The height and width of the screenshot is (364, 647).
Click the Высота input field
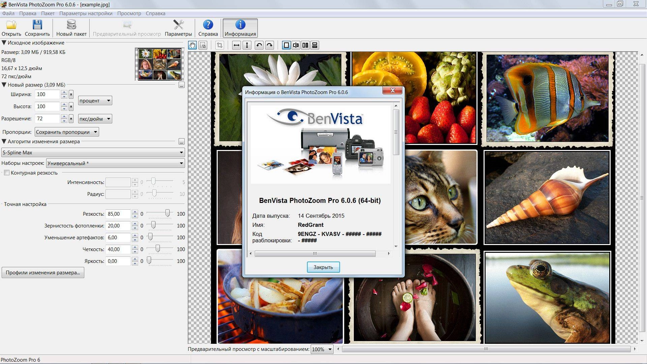pyautogui.click(x=48, y=107)
